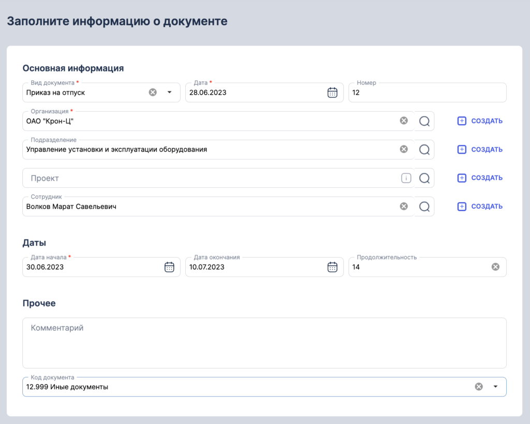Open calendar for Дата окончания
This screenshot has width=530, height=424.
click(x=332, y=267)
